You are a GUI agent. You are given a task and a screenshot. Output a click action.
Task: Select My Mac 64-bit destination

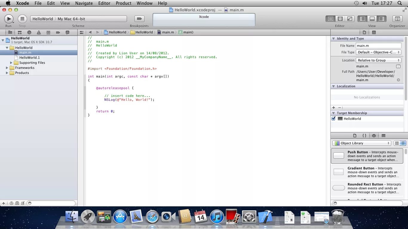click(71, 19)
